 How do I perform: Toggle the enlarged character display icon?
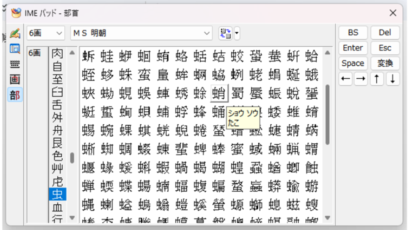225,33
